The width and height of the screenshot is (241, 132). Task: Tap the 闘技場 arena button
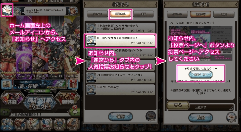pos(67,100)
